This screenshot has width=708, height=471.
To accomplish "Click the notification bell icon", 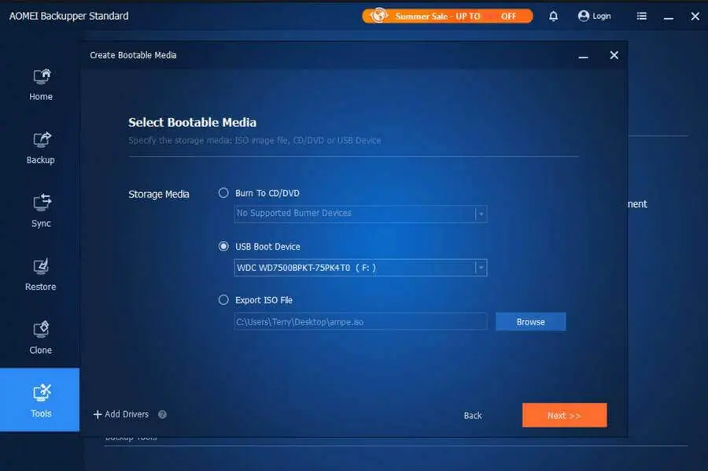I will [553, 17].
